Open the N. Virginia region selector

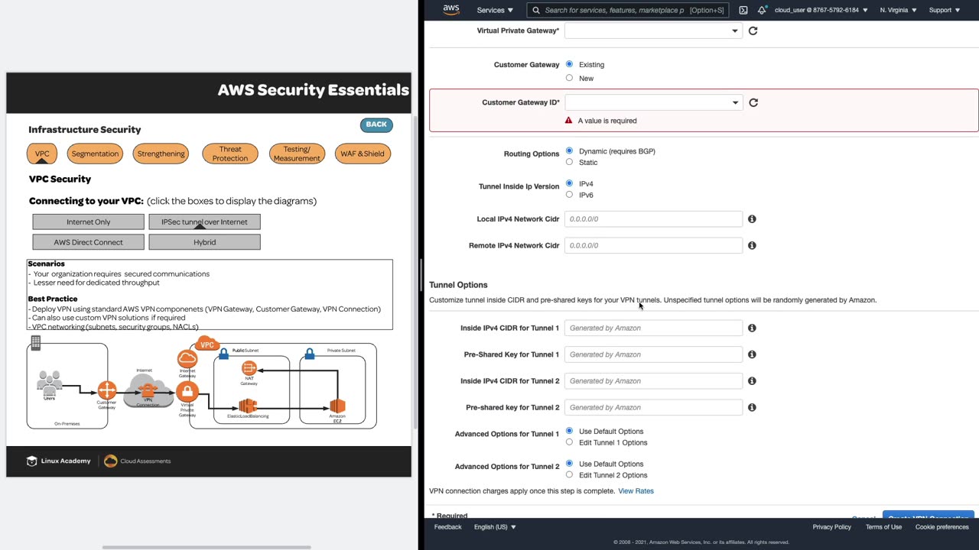(898, 10)
